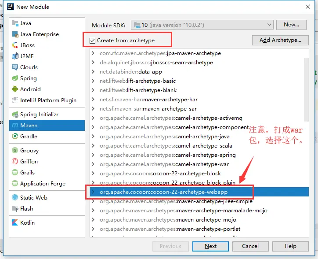Select the Grails icon
Screen dimensions: 318x259
pyautogui.click(x=15, y=172)
